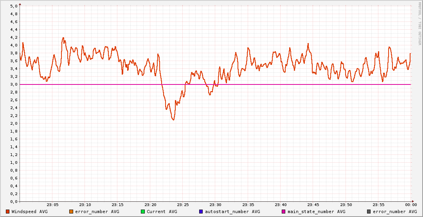Select the blue autostart_number AVG legend swatch

pyautogui.click(x=201, y=212)
